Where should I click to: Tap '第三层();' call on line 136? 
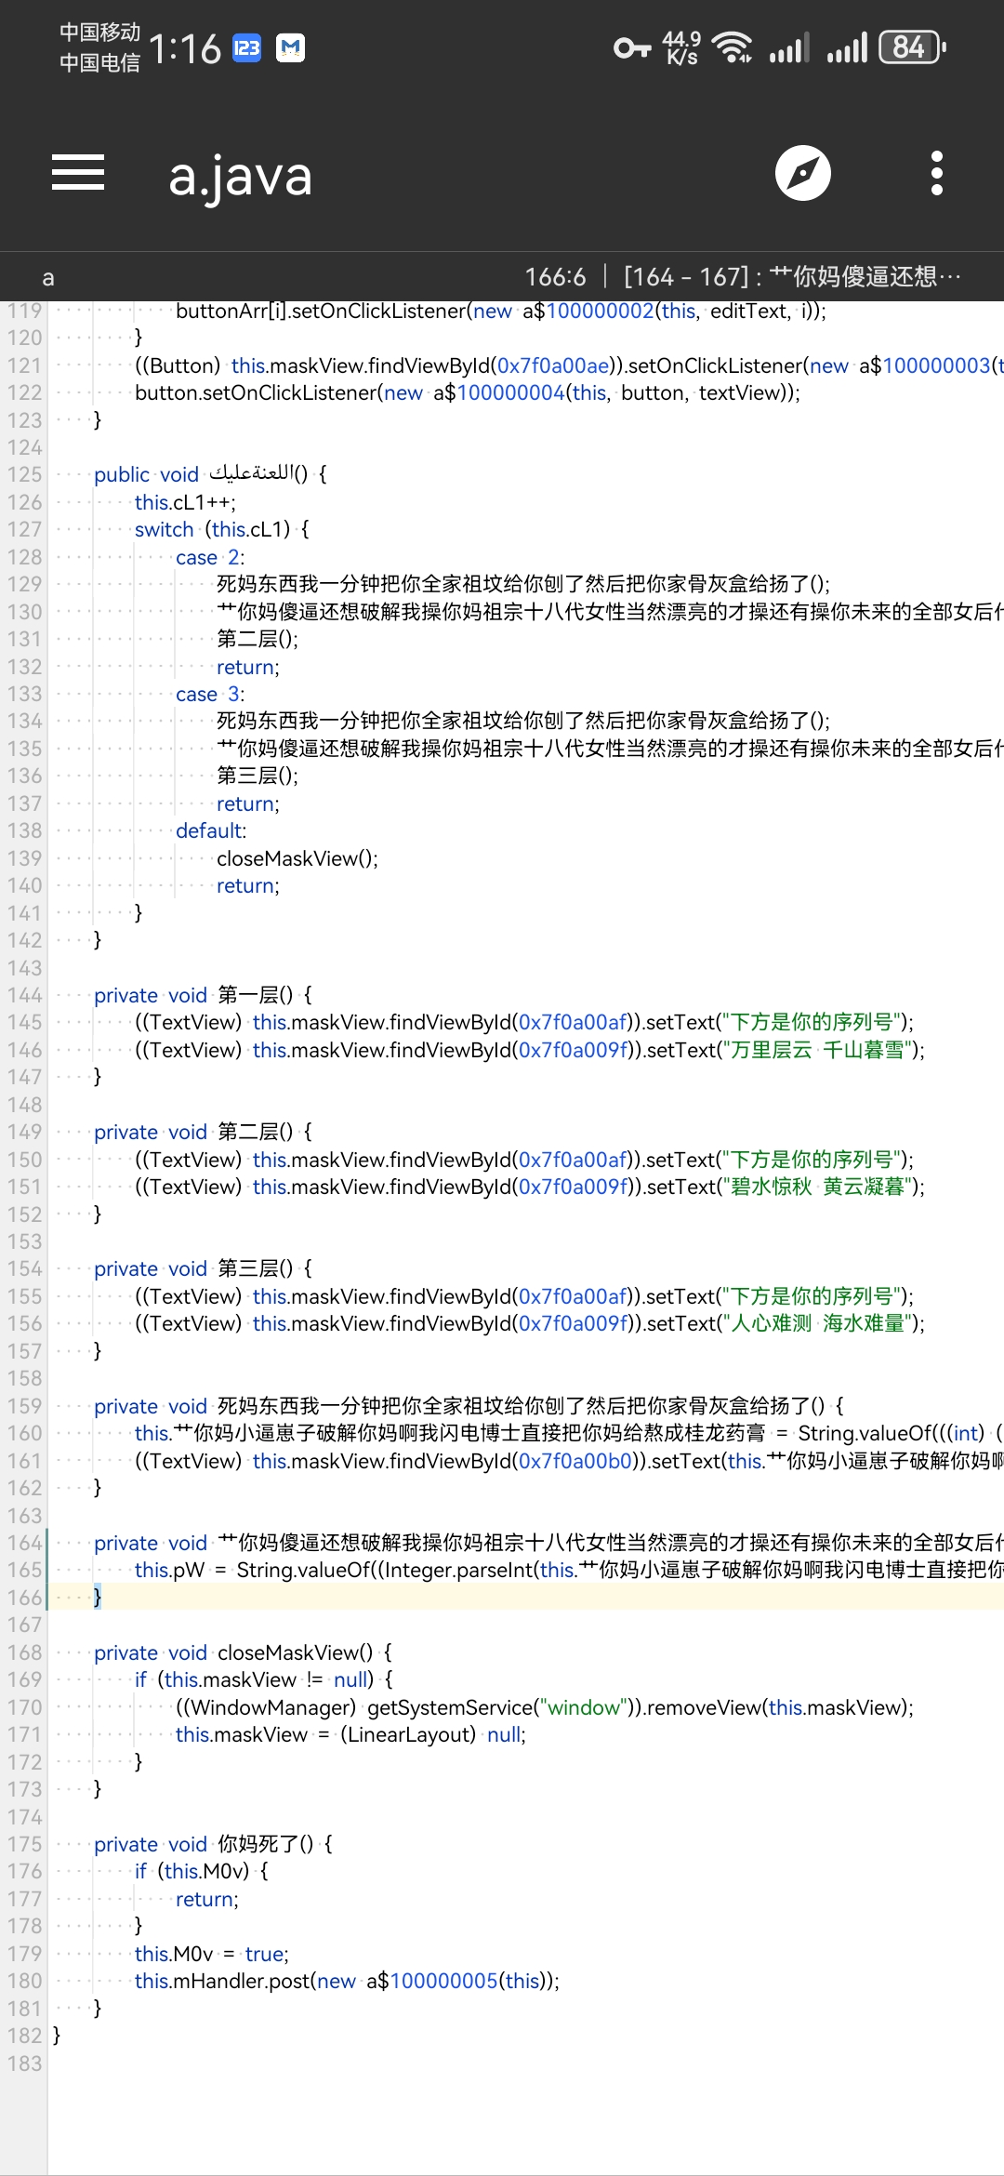[258, 776]
